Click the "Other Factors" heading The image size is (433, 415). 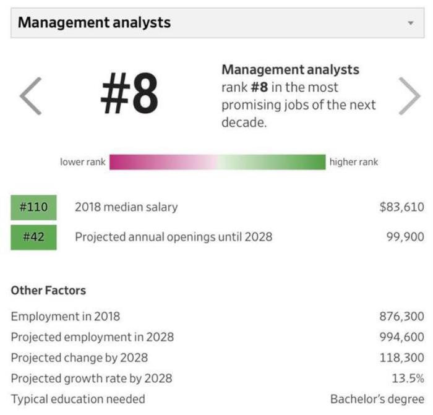[x=48, y=290]
